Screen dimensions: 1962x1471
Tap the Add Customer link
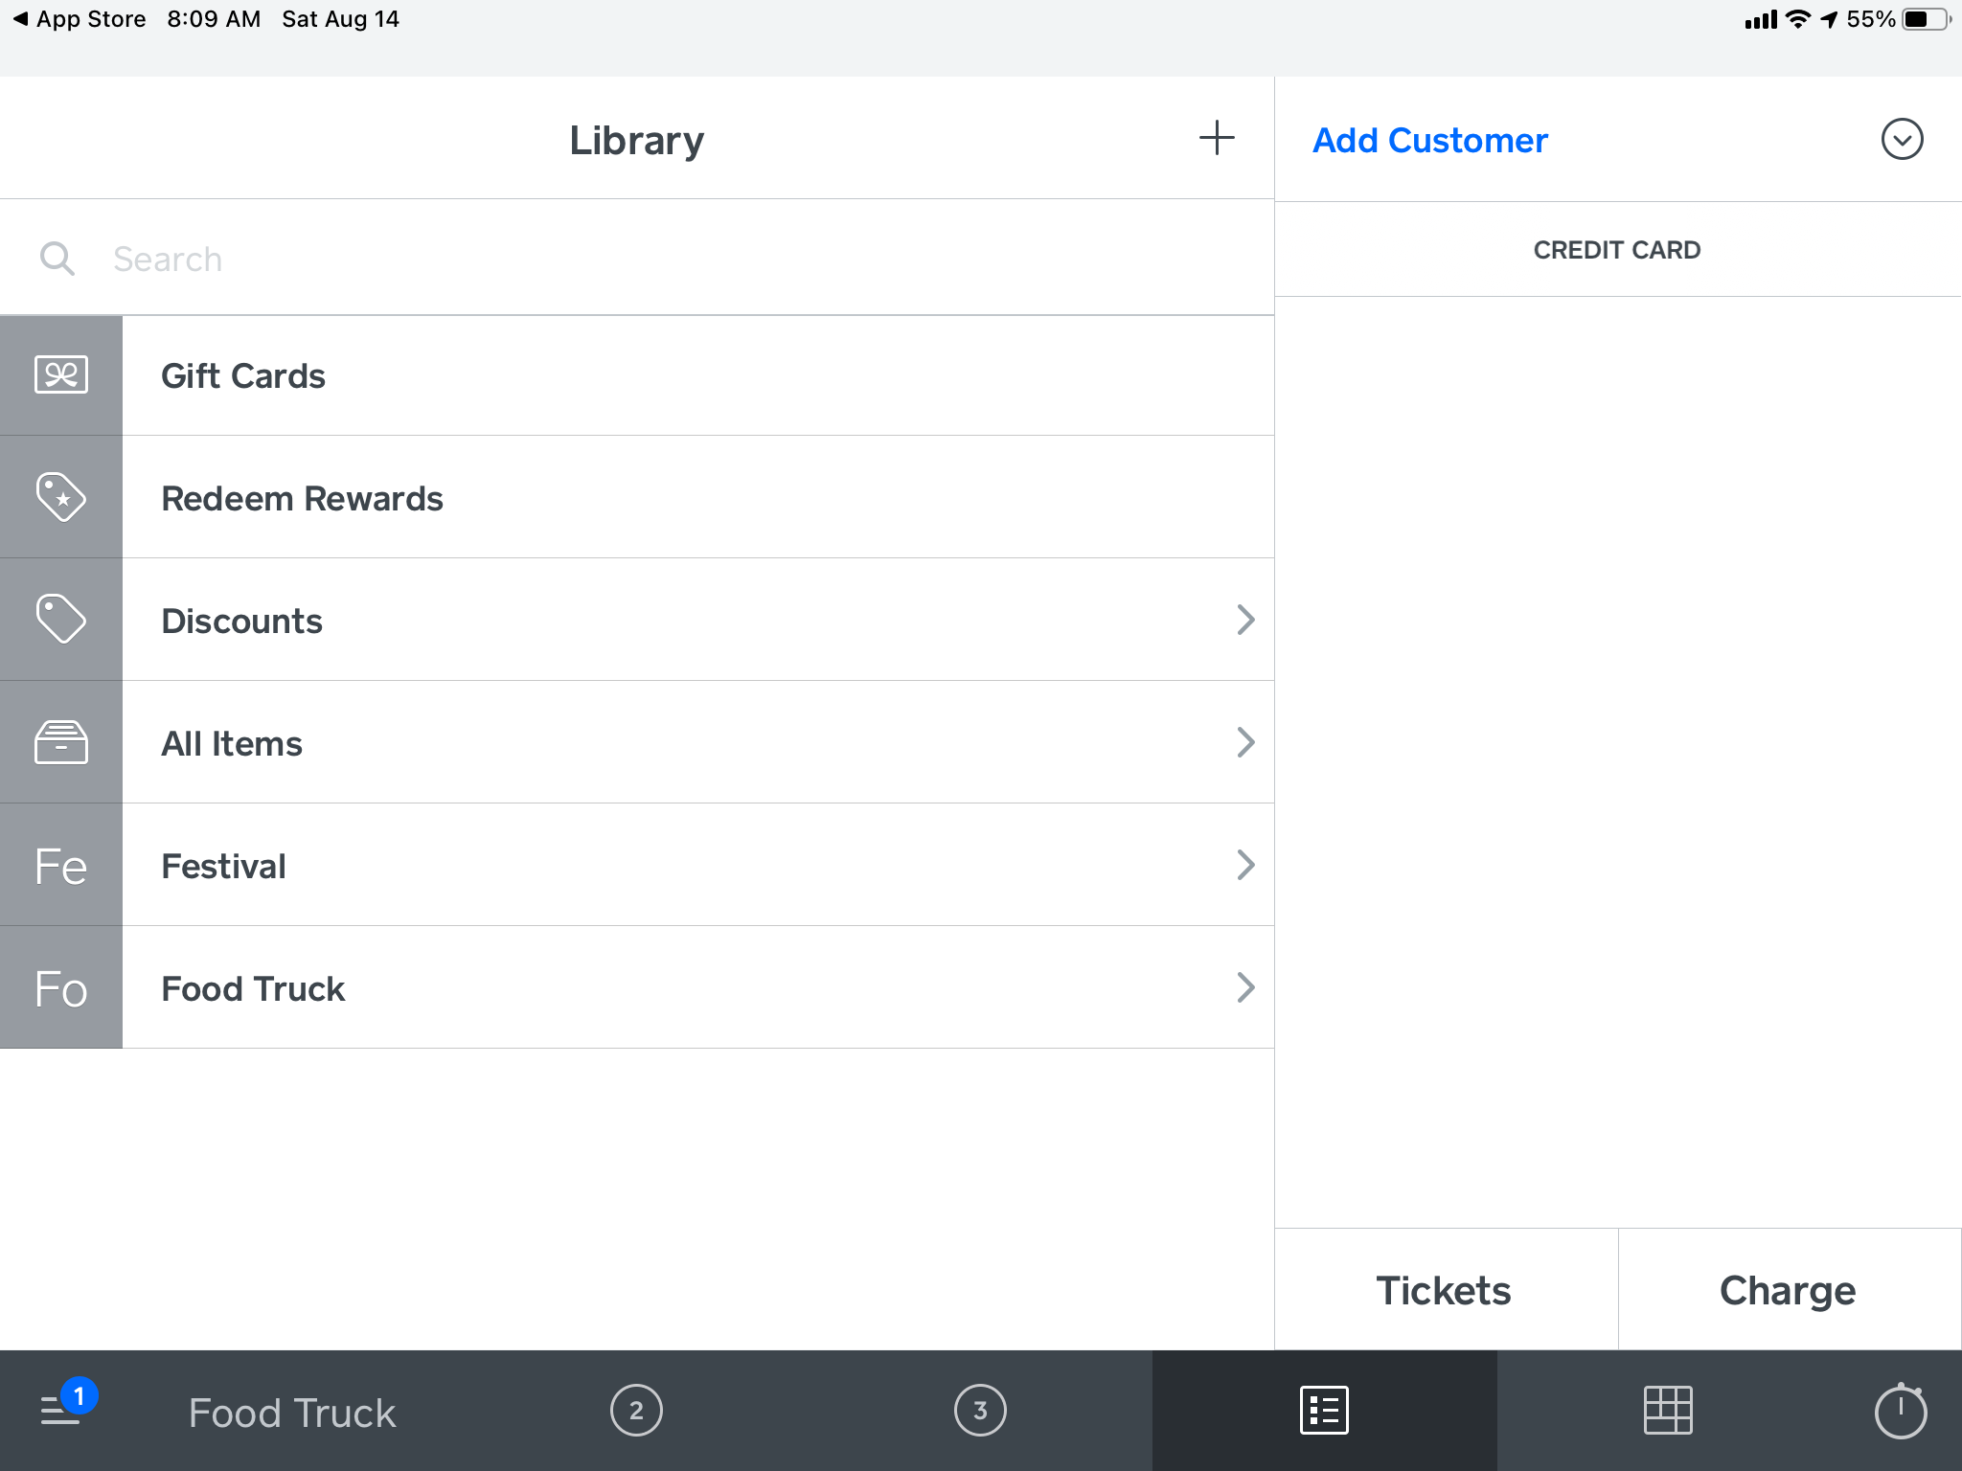1429,141
